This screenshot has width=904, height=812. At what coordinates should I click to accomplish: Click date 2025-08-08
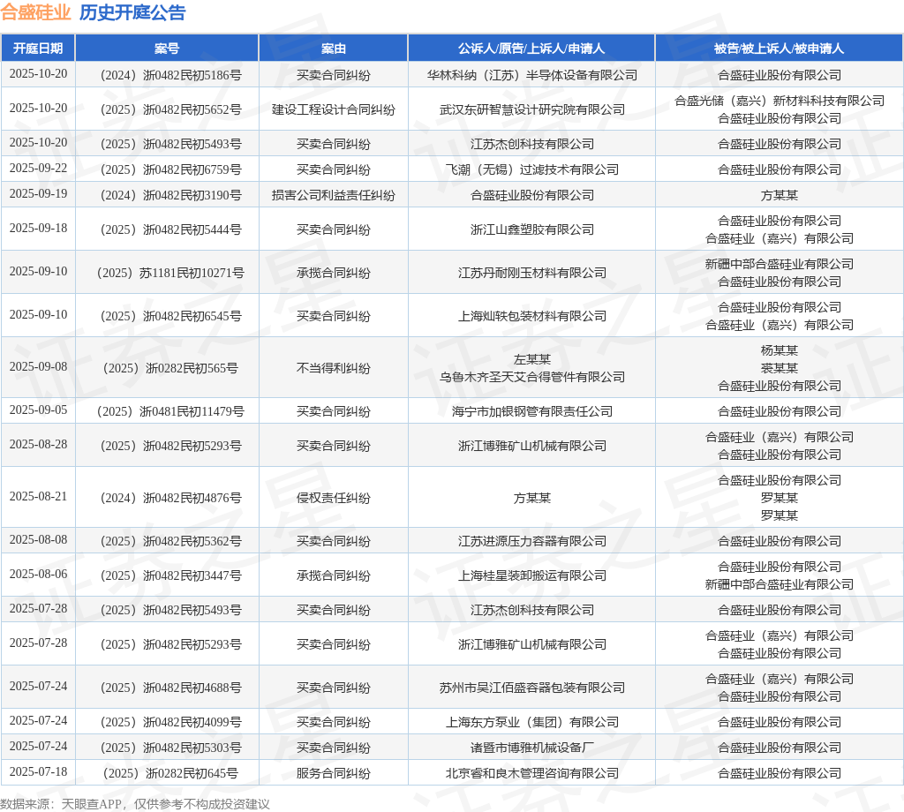pyautogui.click(x=38, y=540)
